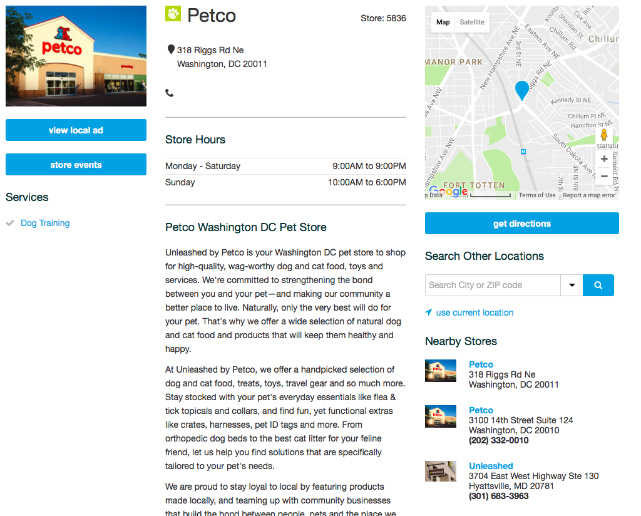Open the Dog Training service link
641x516 pixels.
point(45,223)
